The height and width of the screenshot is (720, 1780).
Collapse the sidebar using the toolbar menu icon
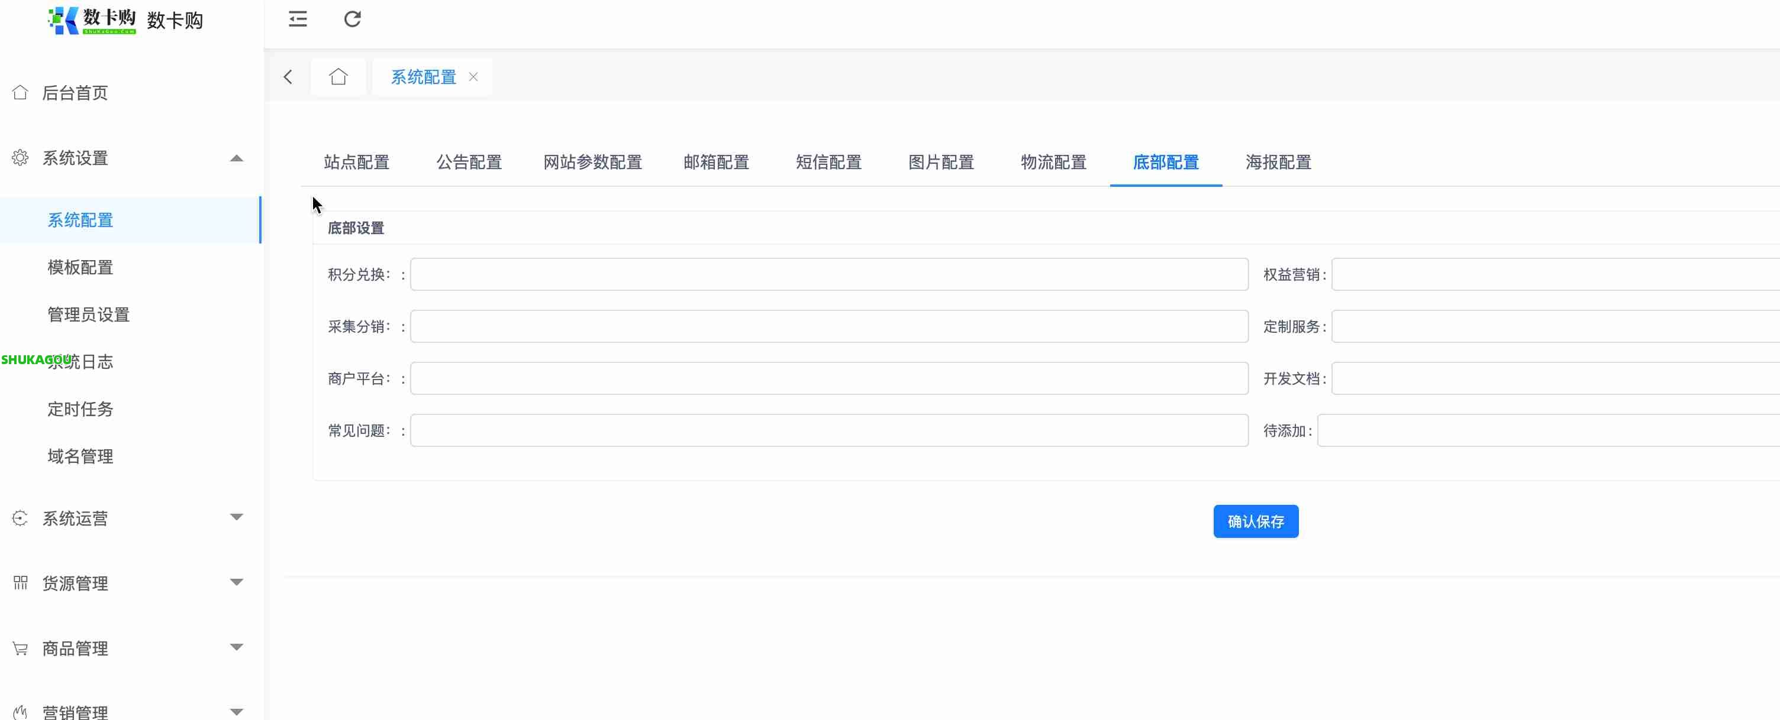coord(297,19)
